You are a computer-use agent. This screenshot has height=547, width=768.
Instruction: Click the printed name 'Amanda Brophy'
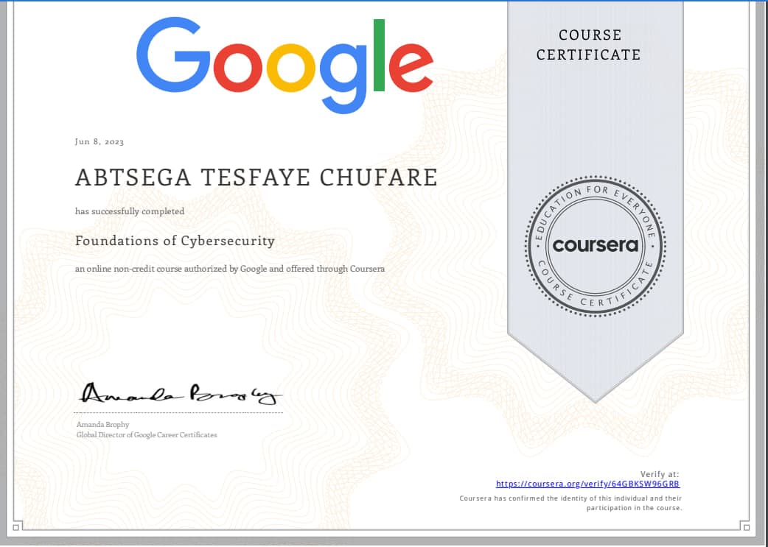pos(103,424)
